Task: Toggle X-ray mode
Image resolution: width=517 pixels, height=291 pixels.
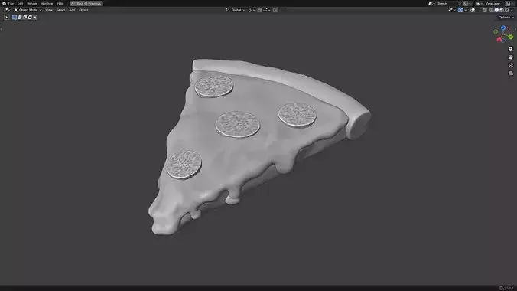Action: coord(485,10)
